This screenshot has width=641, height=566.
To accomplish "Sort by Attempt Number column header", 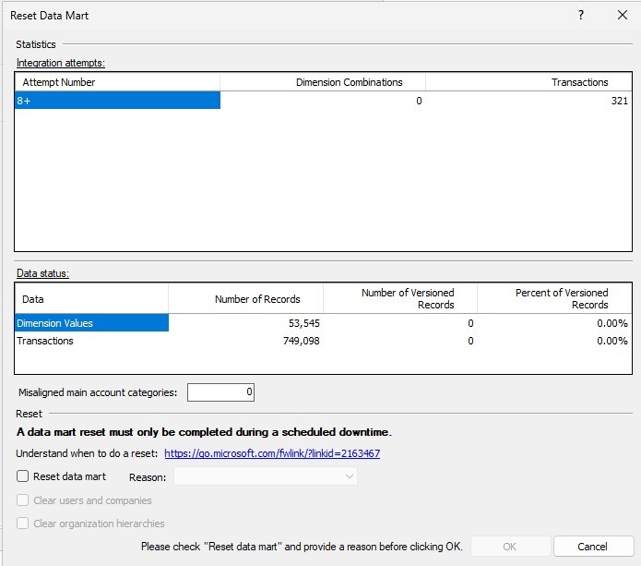I will point(117,82).
